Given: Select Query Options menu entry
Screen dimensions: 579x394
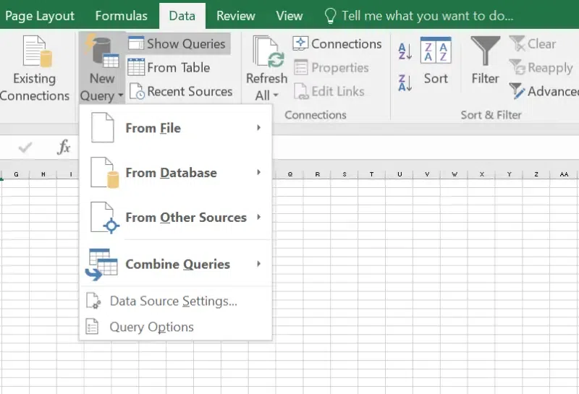Looking at the screenshot, I should 151,327.
